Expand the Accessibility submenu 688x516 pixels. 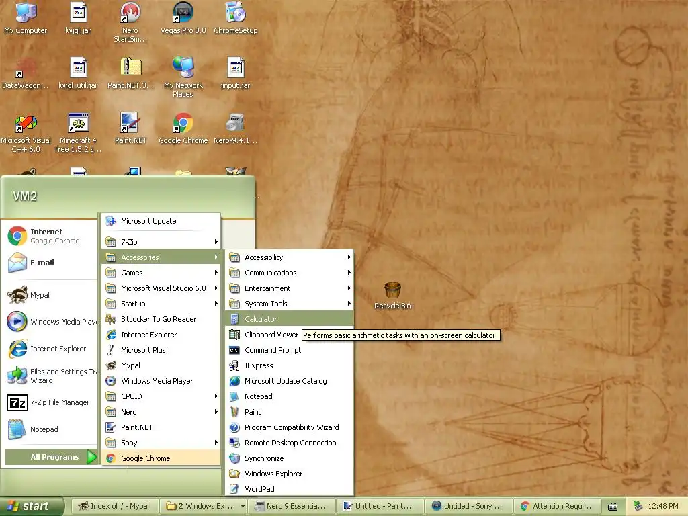(x=289, y=257)
